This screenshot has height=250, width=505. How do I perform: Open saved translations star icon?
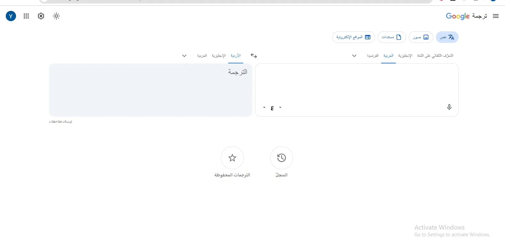[x=232, y=158]
